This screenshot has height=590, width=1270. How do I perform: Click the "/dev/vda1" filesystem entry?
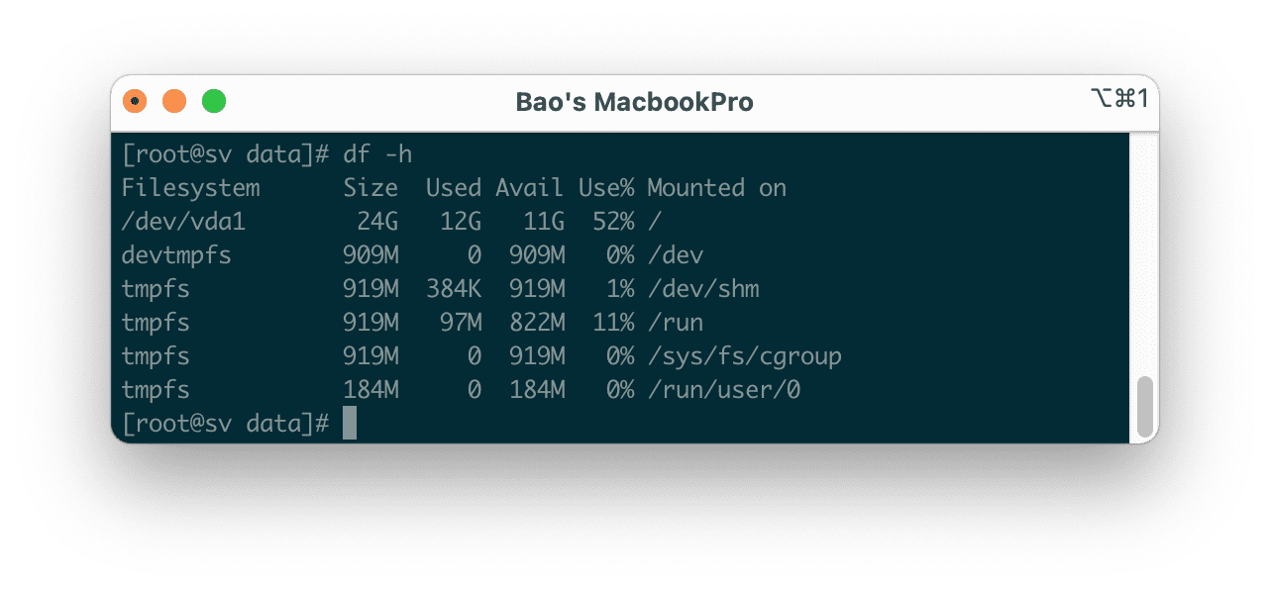click(183, 222)
